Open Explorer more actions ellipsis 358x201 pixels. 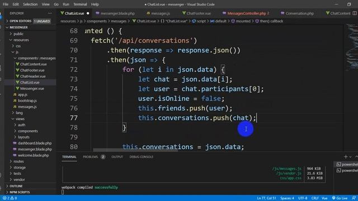click(50, 13)
